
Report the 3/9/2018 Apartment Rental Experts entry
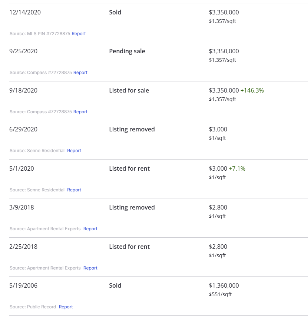90,229
